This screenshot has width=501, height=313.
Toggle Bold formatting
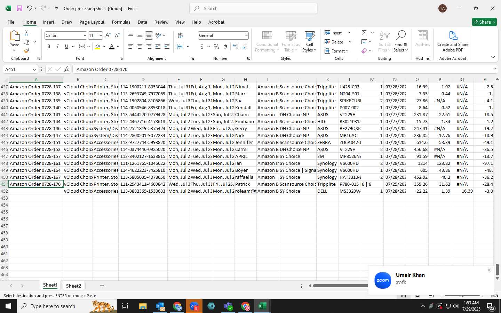[49, 47]
